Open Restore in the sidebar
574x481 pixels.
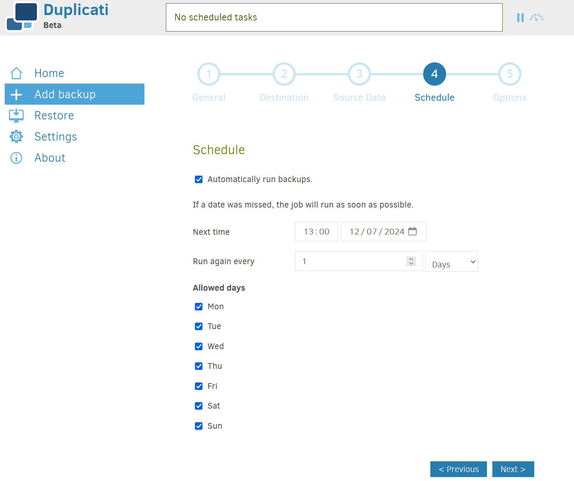point(54,115)
